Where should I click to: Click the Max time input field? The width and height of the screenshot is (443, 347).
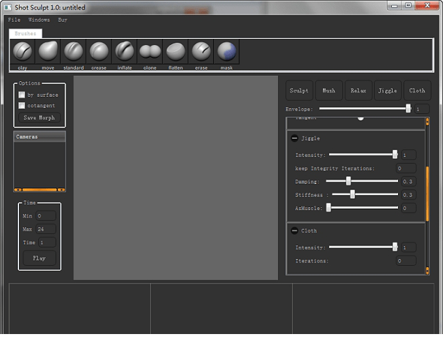tap(46, 229)
